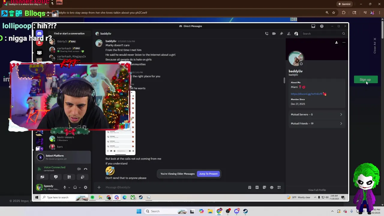Click the Discord message search field
This screenshot has width=384, height=216.
point(323,34)
